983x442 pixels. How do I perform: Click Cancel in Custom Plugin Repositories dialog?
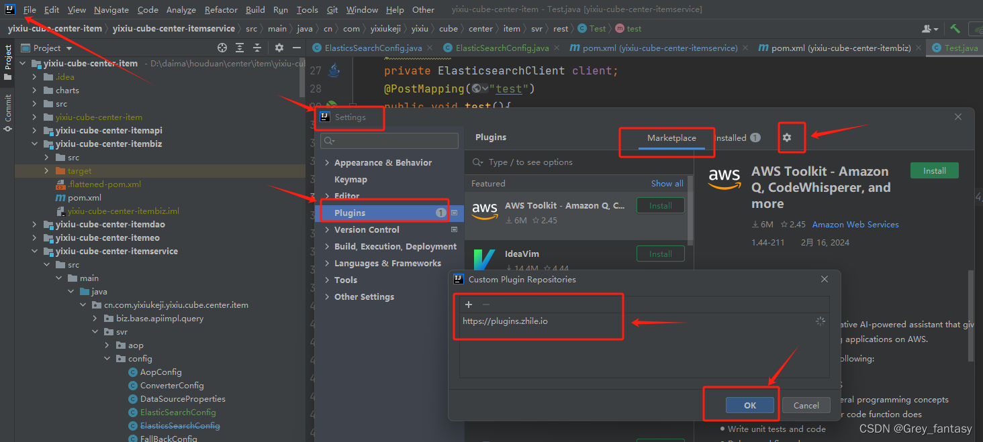pyautogui.click(x=806, y=405)
